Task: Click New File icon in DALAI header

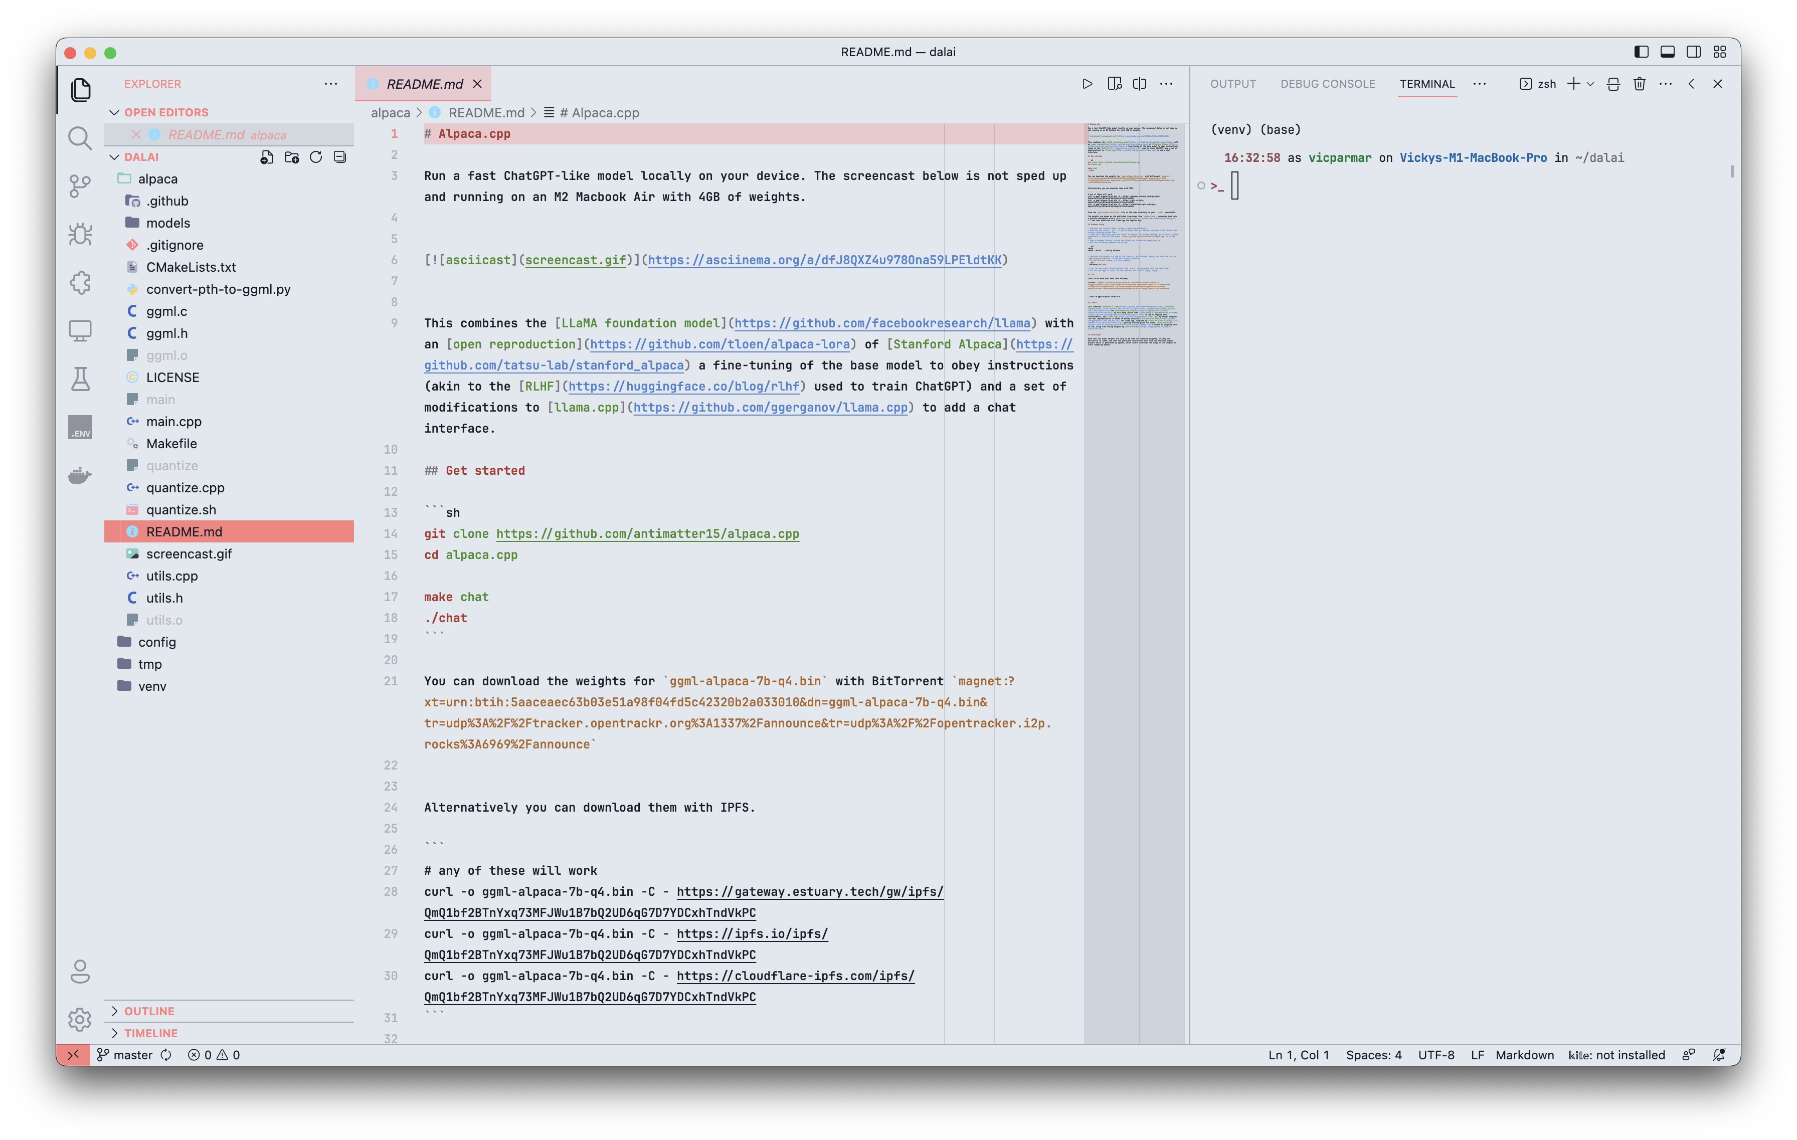Action: pos(266,157)
